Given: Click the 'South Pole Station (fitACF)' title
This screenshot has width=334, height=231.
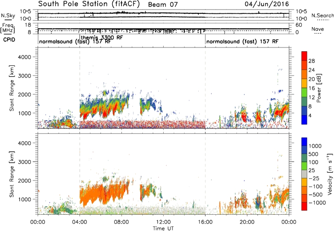Looking at the screenshot, I should [x=89, y=4].
